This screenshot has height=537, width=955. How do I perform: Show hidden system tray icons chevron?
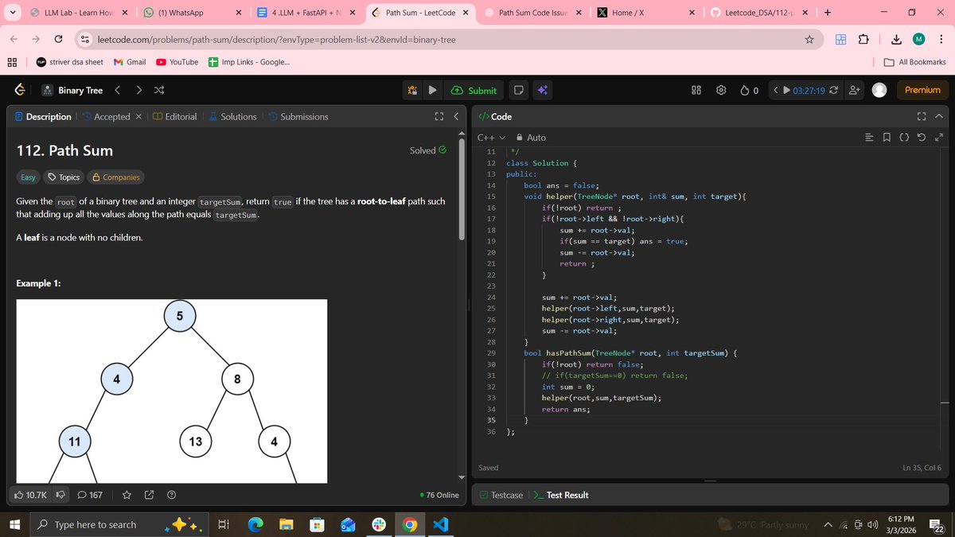pyautogui.click(x=828, y=524)
